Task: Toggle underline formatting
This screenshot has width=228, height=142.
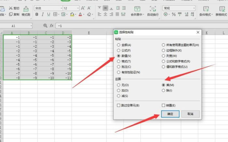Action: (49, 14)
